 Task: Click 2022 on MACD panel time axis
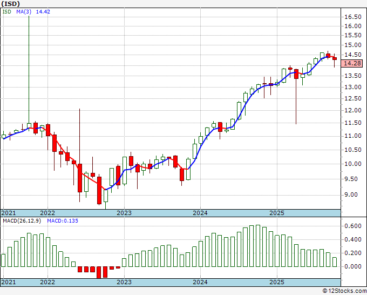tap(47, 282)
